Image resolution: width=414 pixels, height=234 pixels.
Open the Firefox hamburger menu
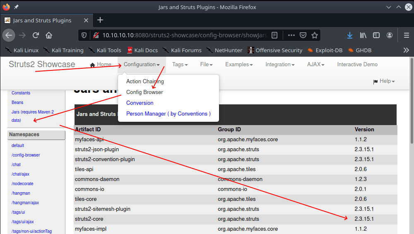coord(406,35)
